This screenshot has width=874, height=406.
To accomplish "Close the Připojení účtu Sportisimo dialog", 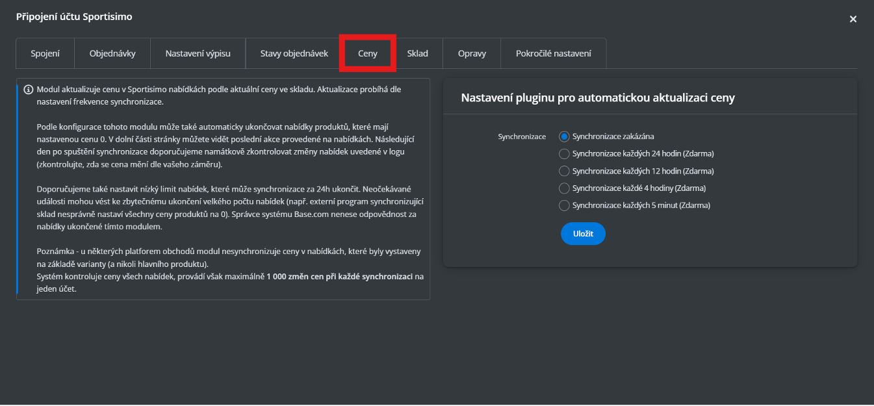I will click(853, 19).
